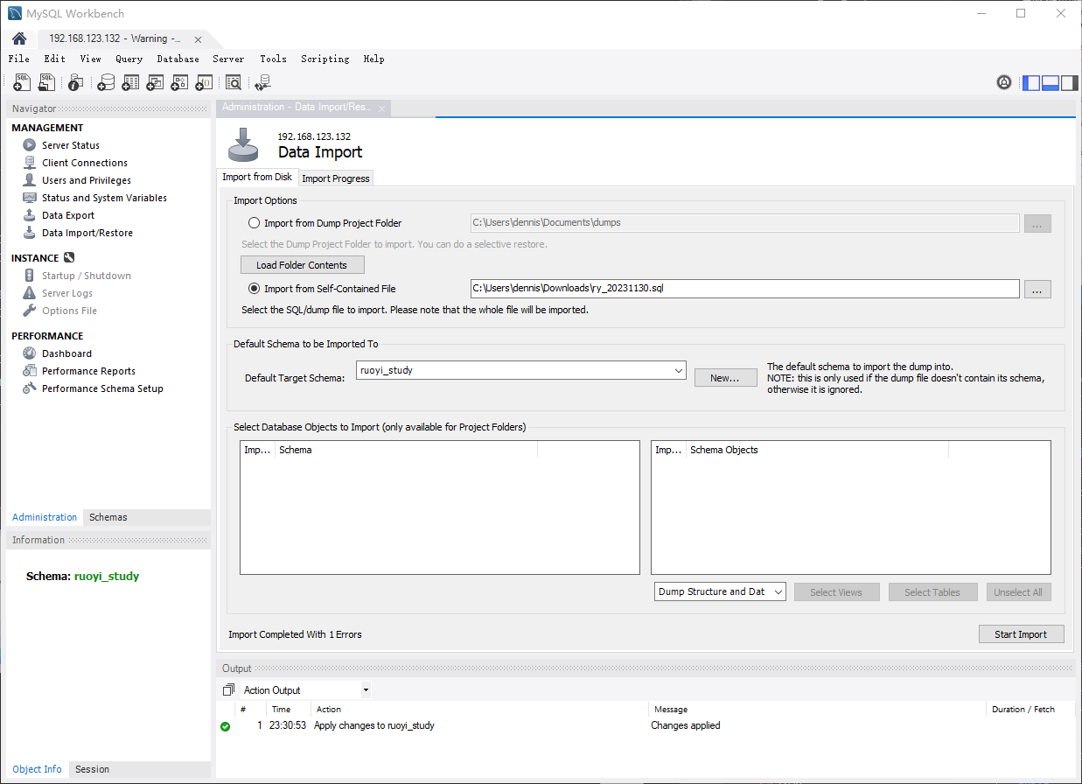Toggle the right sidebar panel visibility
This screenshot has width=1082, height=784.
click(1069, 83)
